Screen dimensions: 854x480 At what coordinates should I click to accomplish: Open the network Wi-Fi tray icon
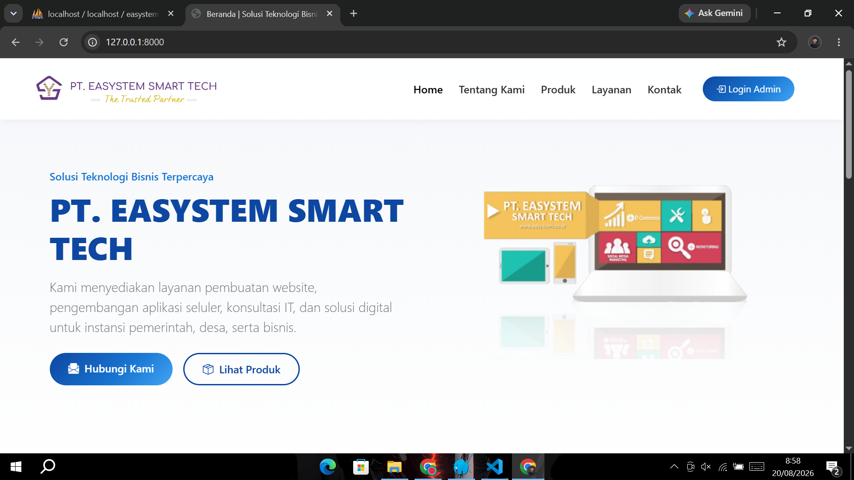[723, 467]
